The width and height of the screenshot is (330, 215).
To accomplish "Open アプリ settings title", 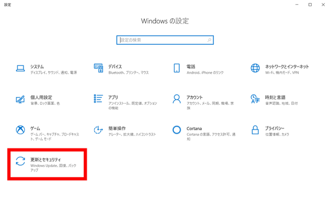I will click(113, 97).
